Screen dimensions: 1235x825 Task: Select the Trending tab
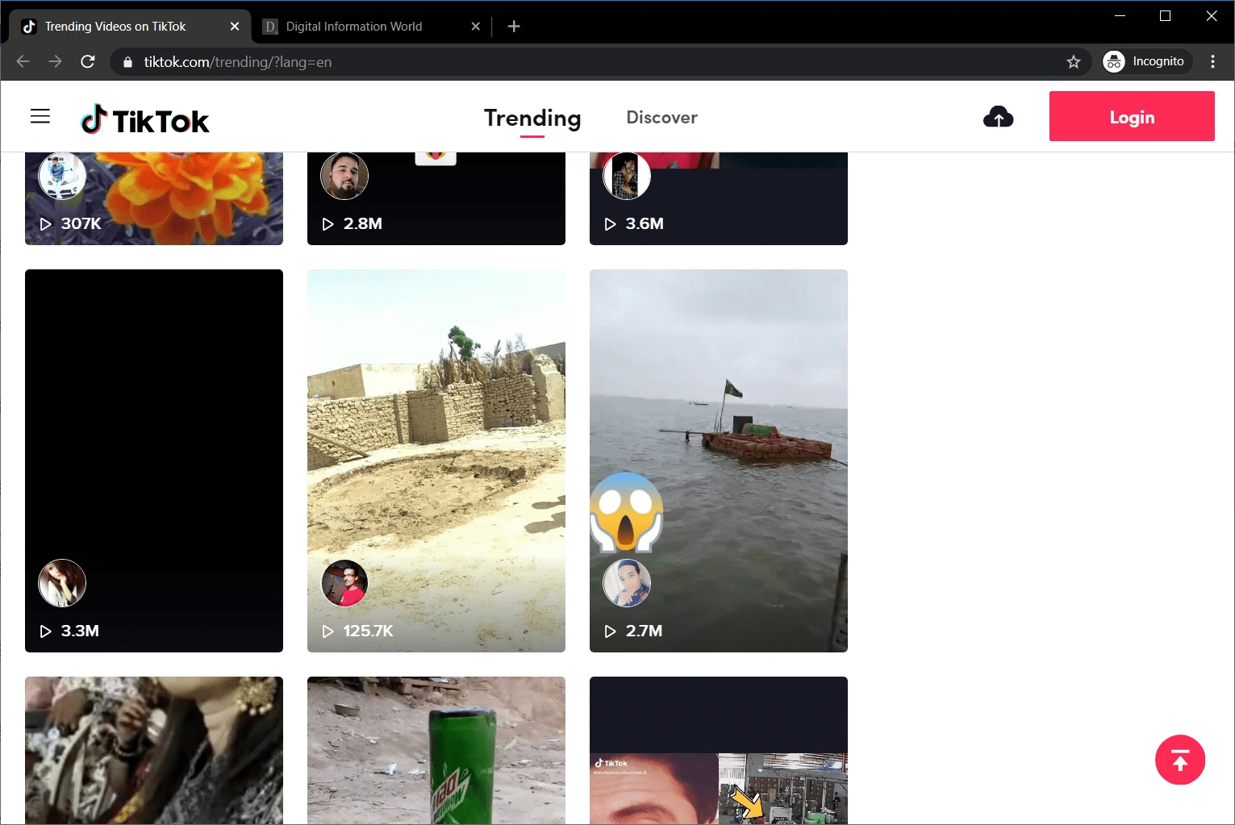pos(532,119)
